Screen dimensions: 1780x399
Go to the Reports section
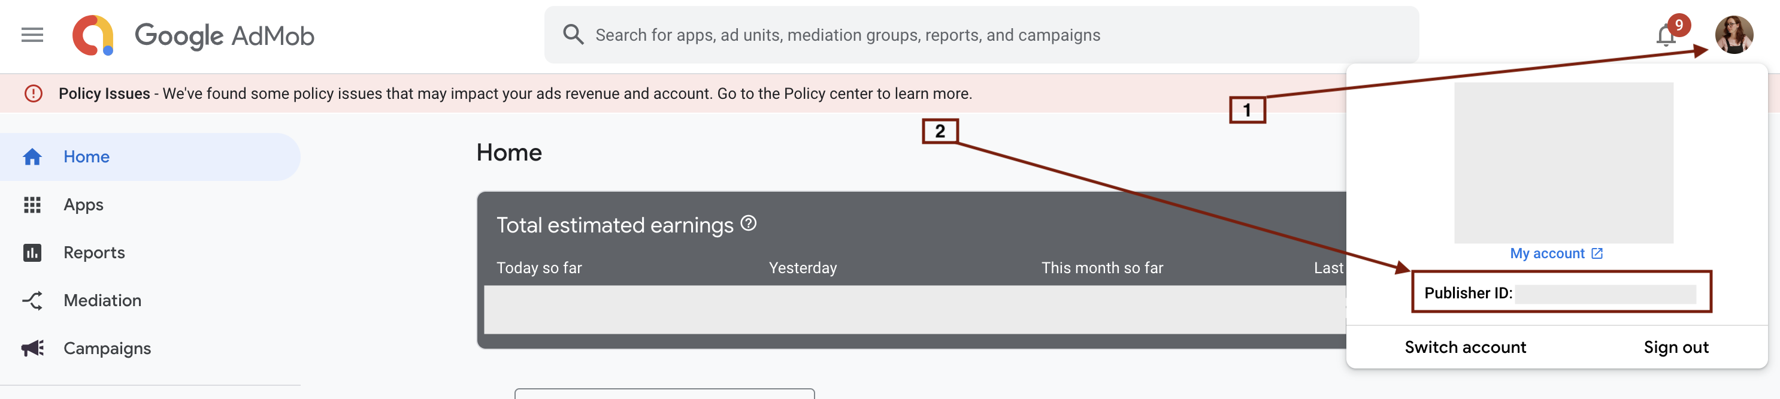coord(94,252)
